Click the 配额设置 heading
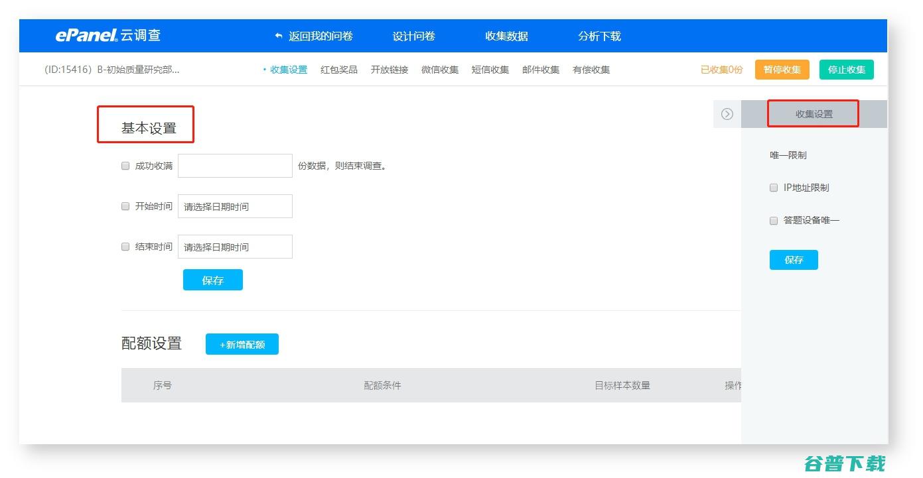 [x=151, y=343]
